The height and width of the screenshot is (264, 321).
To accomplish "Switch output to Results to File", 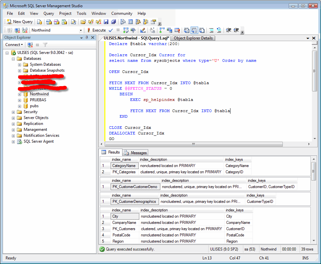I will (x=202, y=30).
